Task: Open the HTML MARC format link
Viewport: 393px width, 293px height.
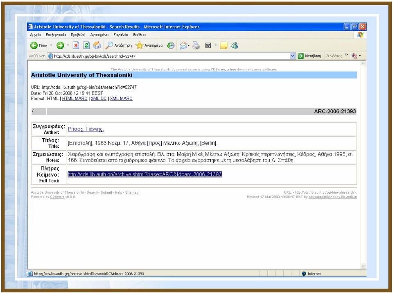Action: click(75, 99)
